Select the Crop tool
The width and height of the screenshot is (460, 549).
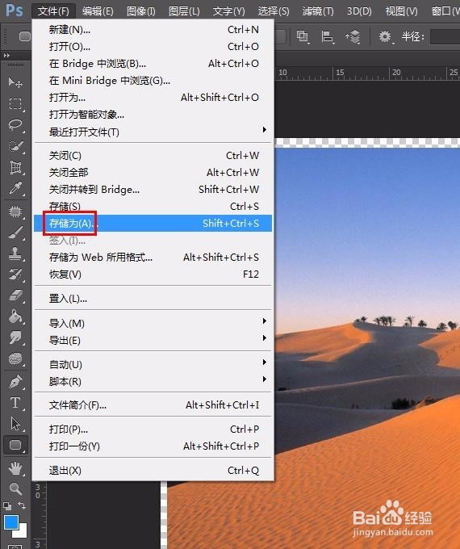tap(15, 167)
